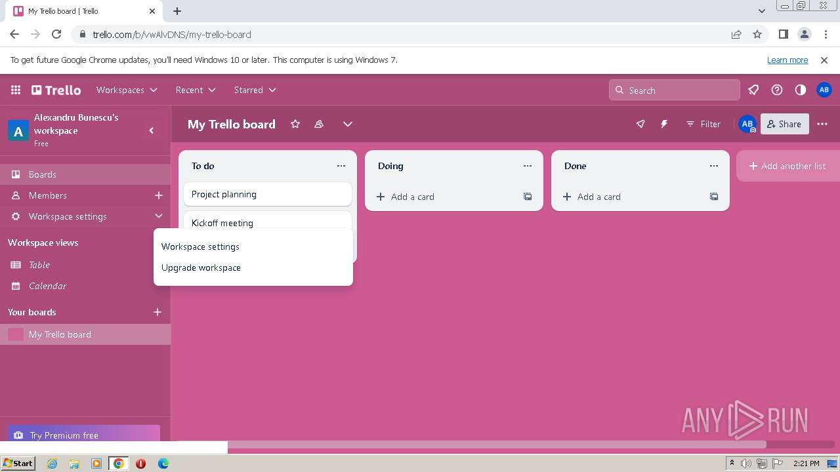Add a card to Done list
Screen dimensions: 840x472
point(630,197)
